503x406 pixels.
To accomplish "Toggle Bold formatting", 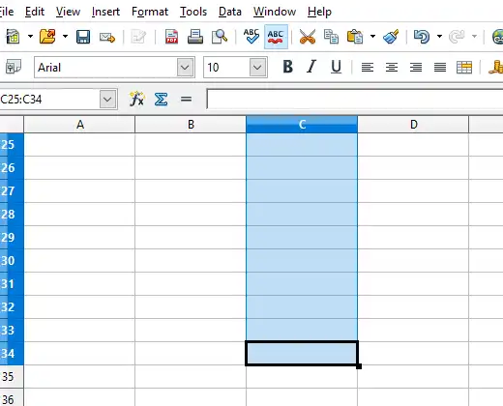I will tap(288, 67).
